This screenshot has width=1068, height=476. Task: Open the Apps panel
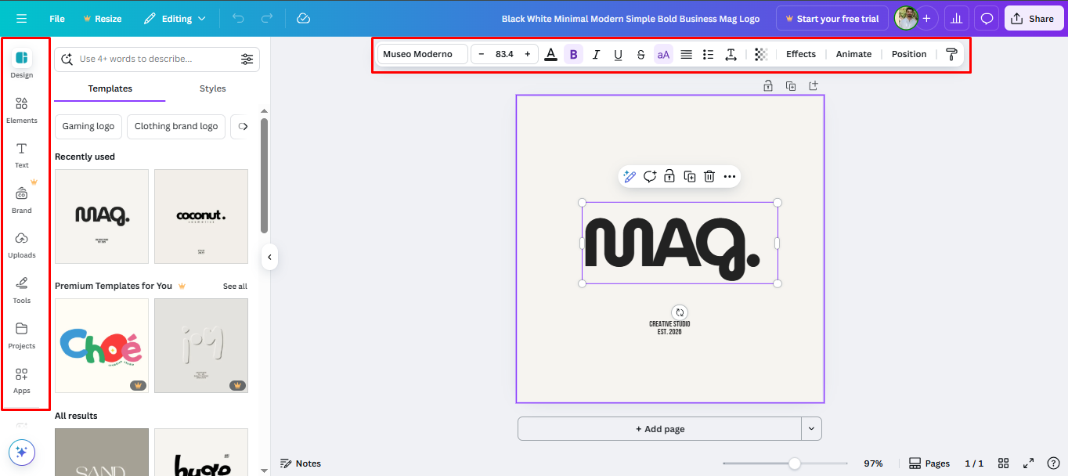coord(22,380)
